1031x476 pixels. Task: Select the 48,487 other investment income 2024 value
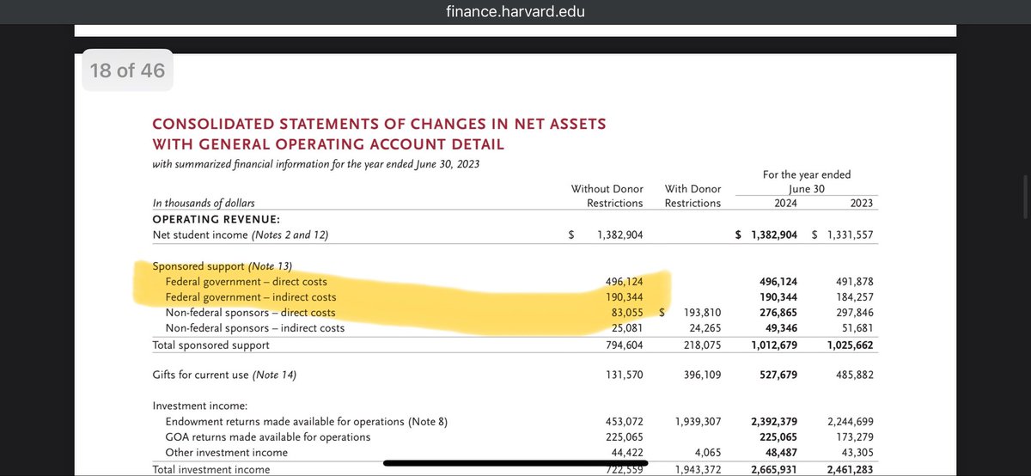pos(781,453)
